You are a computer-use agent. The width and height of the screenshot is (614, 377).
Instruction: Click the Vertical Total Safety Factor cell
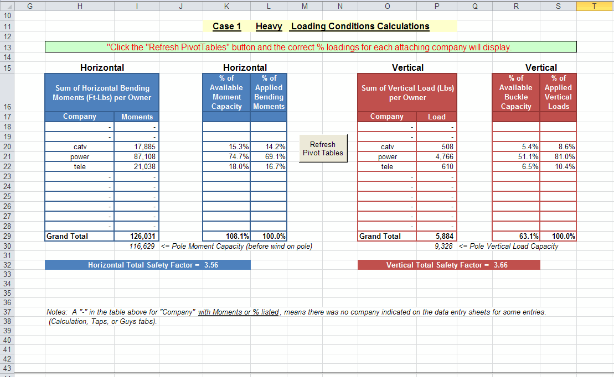pyautogui.click(x=448, y=265)
